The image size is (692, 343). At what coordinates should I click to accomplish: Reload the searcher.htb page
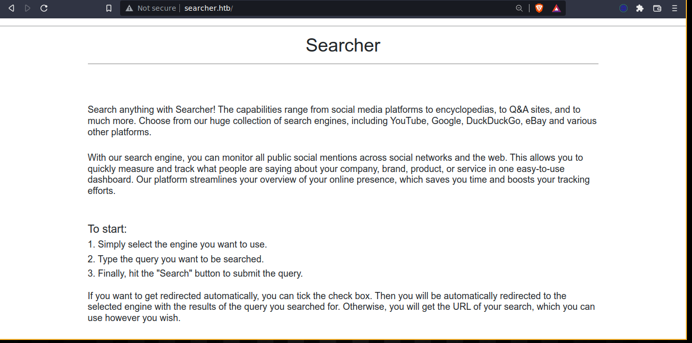tap(44, 8)
